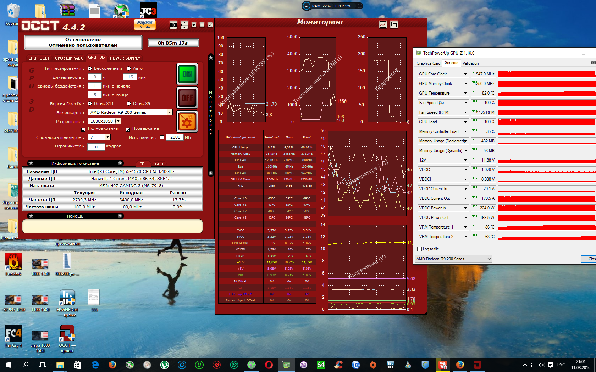Open HWiNFO64 desktop shortcut
596x372 pixels.
[x=67, y=303]
